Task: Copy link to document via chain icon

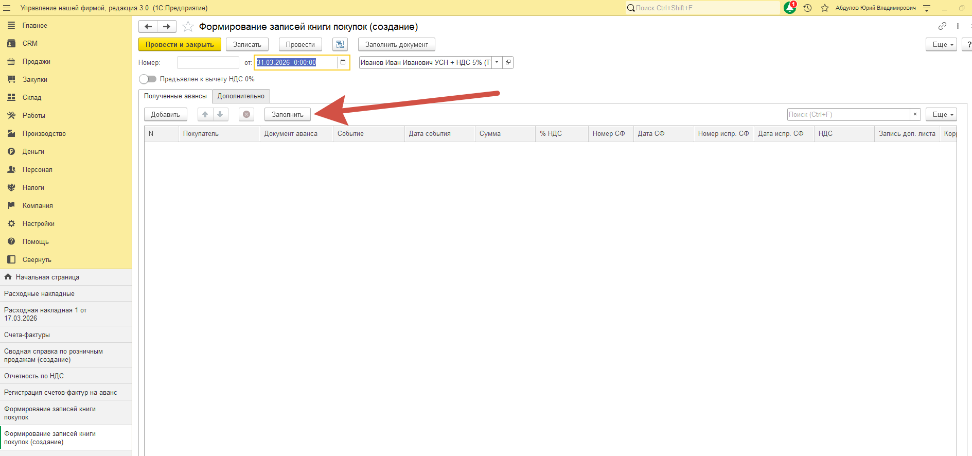Action: tap(942, 26)
